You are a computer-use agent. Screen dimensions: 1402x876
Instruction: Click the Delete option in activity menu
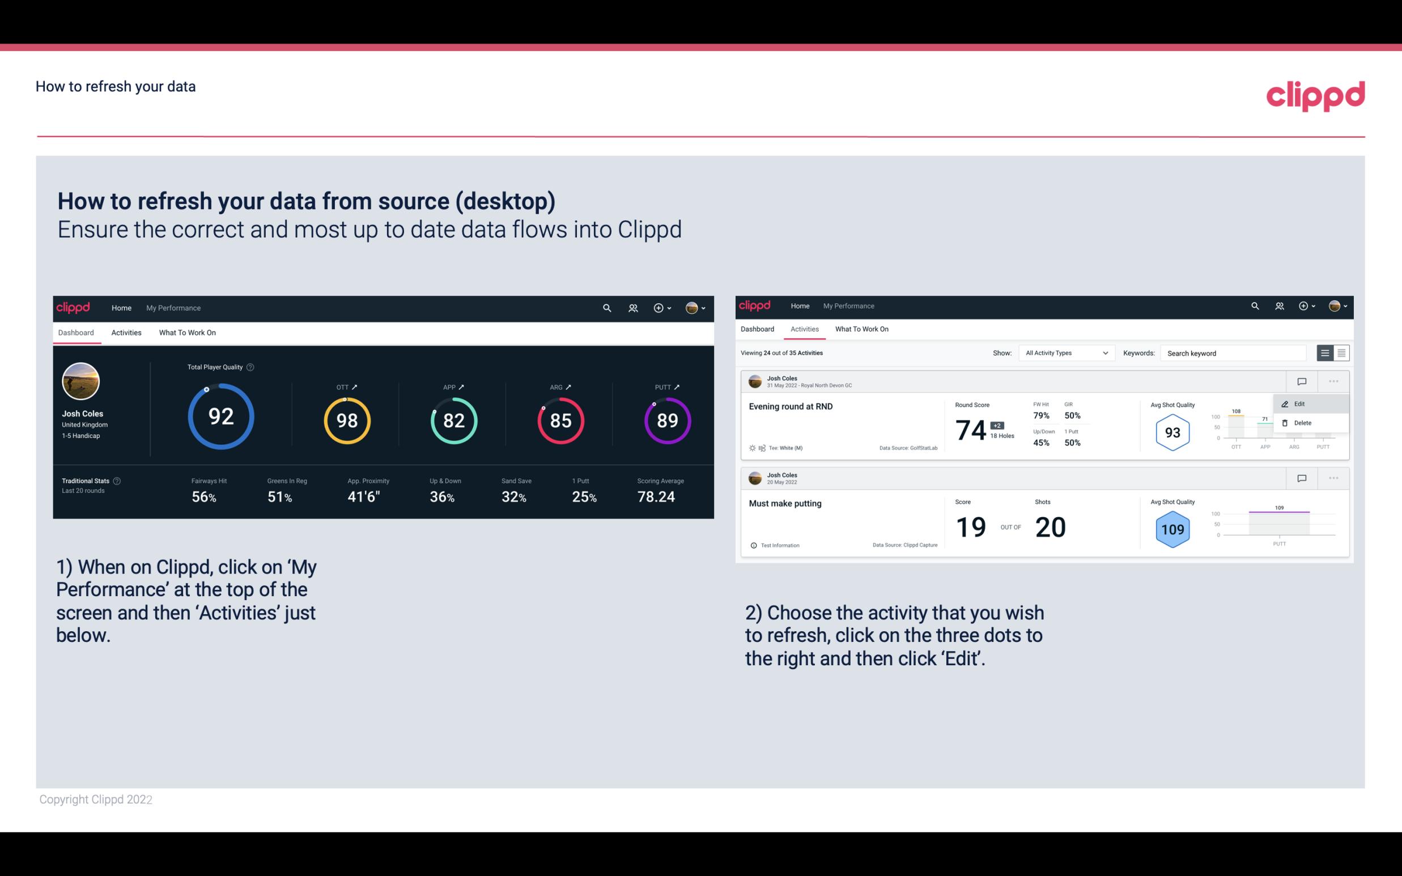click(1302, 423)
